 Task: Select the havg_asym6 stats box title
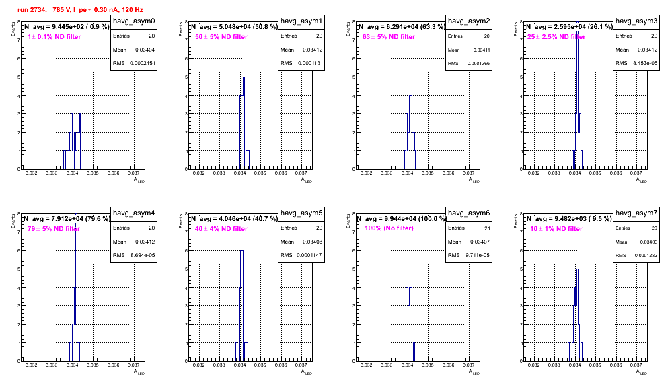click(x=469, y=213)
